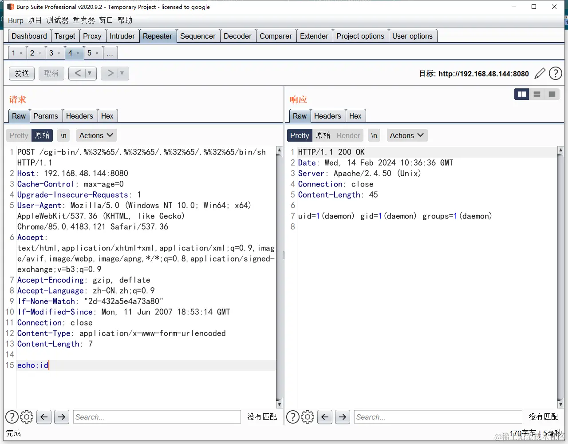Viewport: 568px width, 444px height.
Task: Open the Burp menu
Action: pyautogui.click(x=16, y=20)
